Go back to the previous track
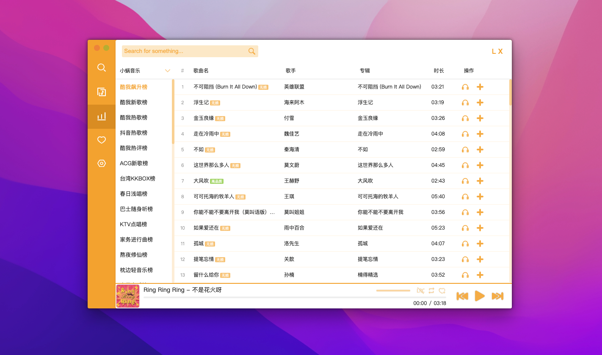 (462, 296)
